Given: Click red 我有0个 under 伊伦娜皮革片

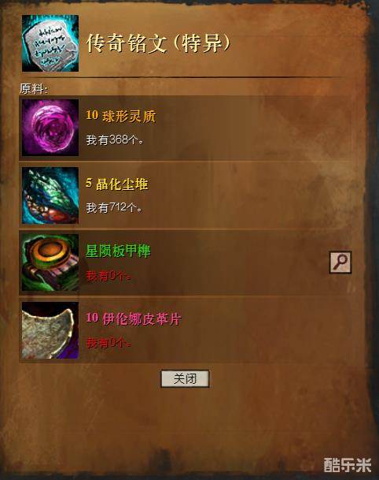Looking at the screenshot, I should [109, 343].
